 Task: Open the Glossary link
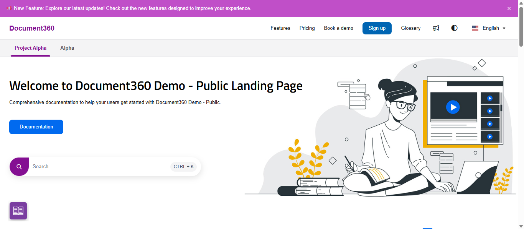[410, 28]
